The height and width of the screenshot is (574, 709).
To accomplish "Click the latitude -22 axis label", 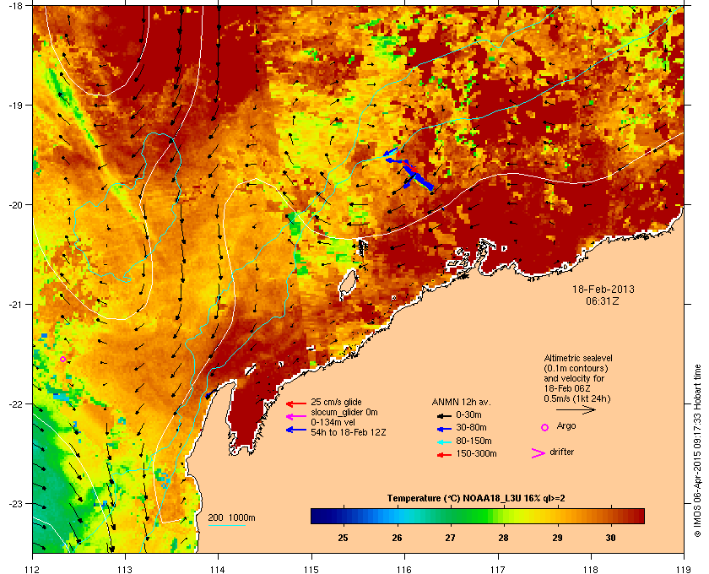I will (16, 404).
